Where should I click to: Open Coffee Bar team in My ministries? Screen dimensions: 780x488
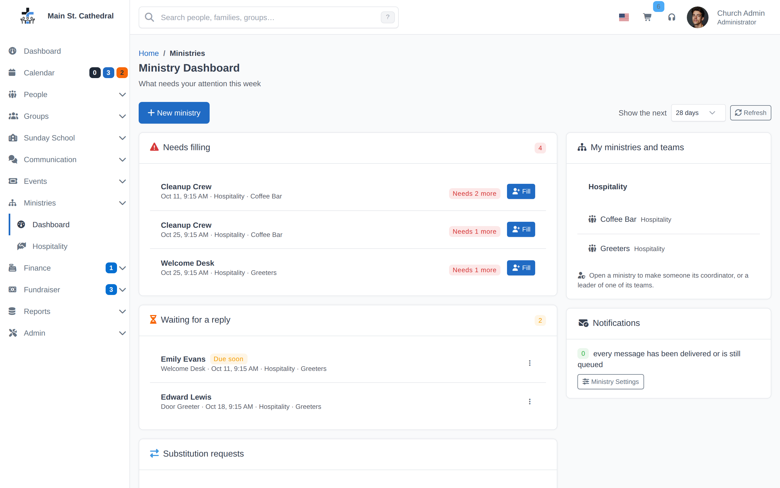(618, 219)
